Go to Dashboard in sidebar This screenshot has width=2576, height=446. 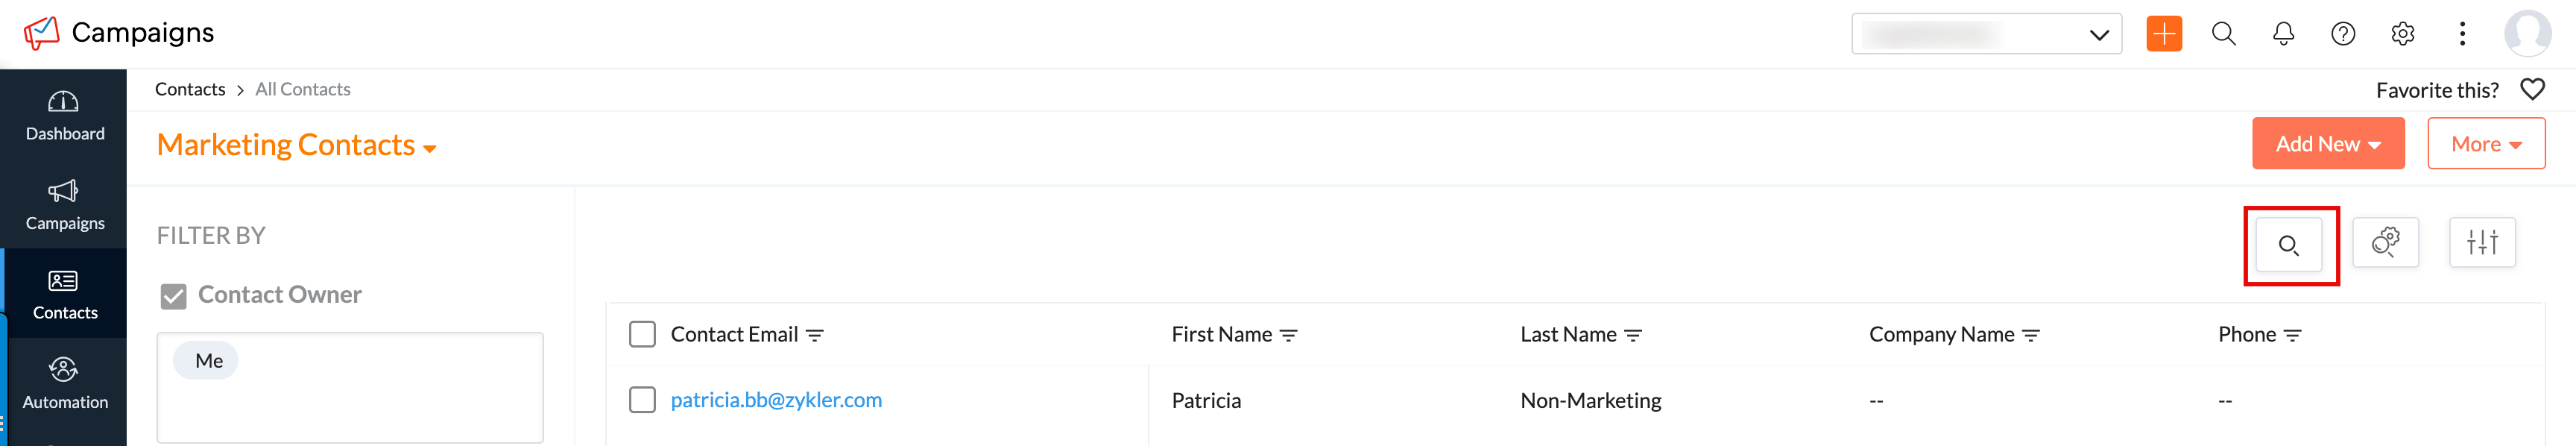point(64,115)
